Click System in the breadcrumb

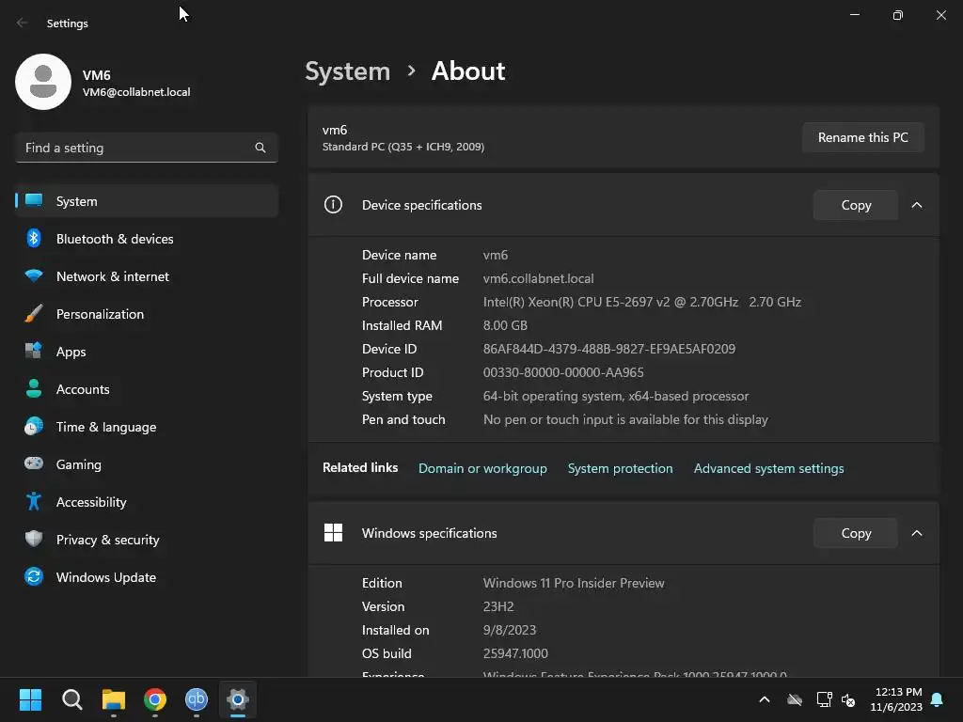point(348,71)
